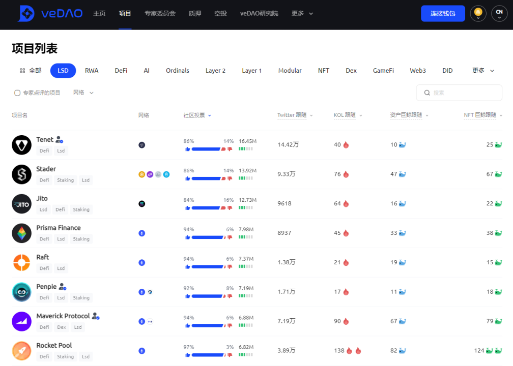This screenshot has height=366, width=513.
Task: Open the 网络 filter dropdown
Action: 83,93
